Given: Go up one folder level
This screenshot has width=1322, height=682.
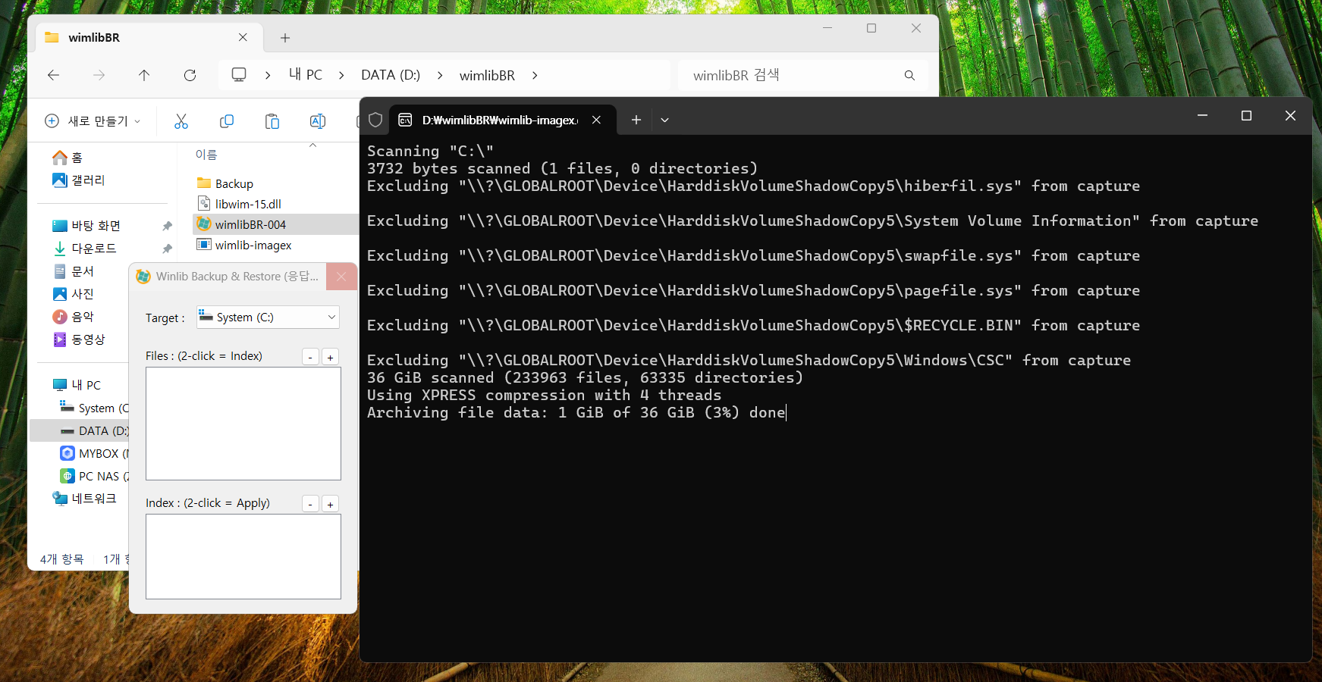Looking at the screenshot, I should 144,75.
